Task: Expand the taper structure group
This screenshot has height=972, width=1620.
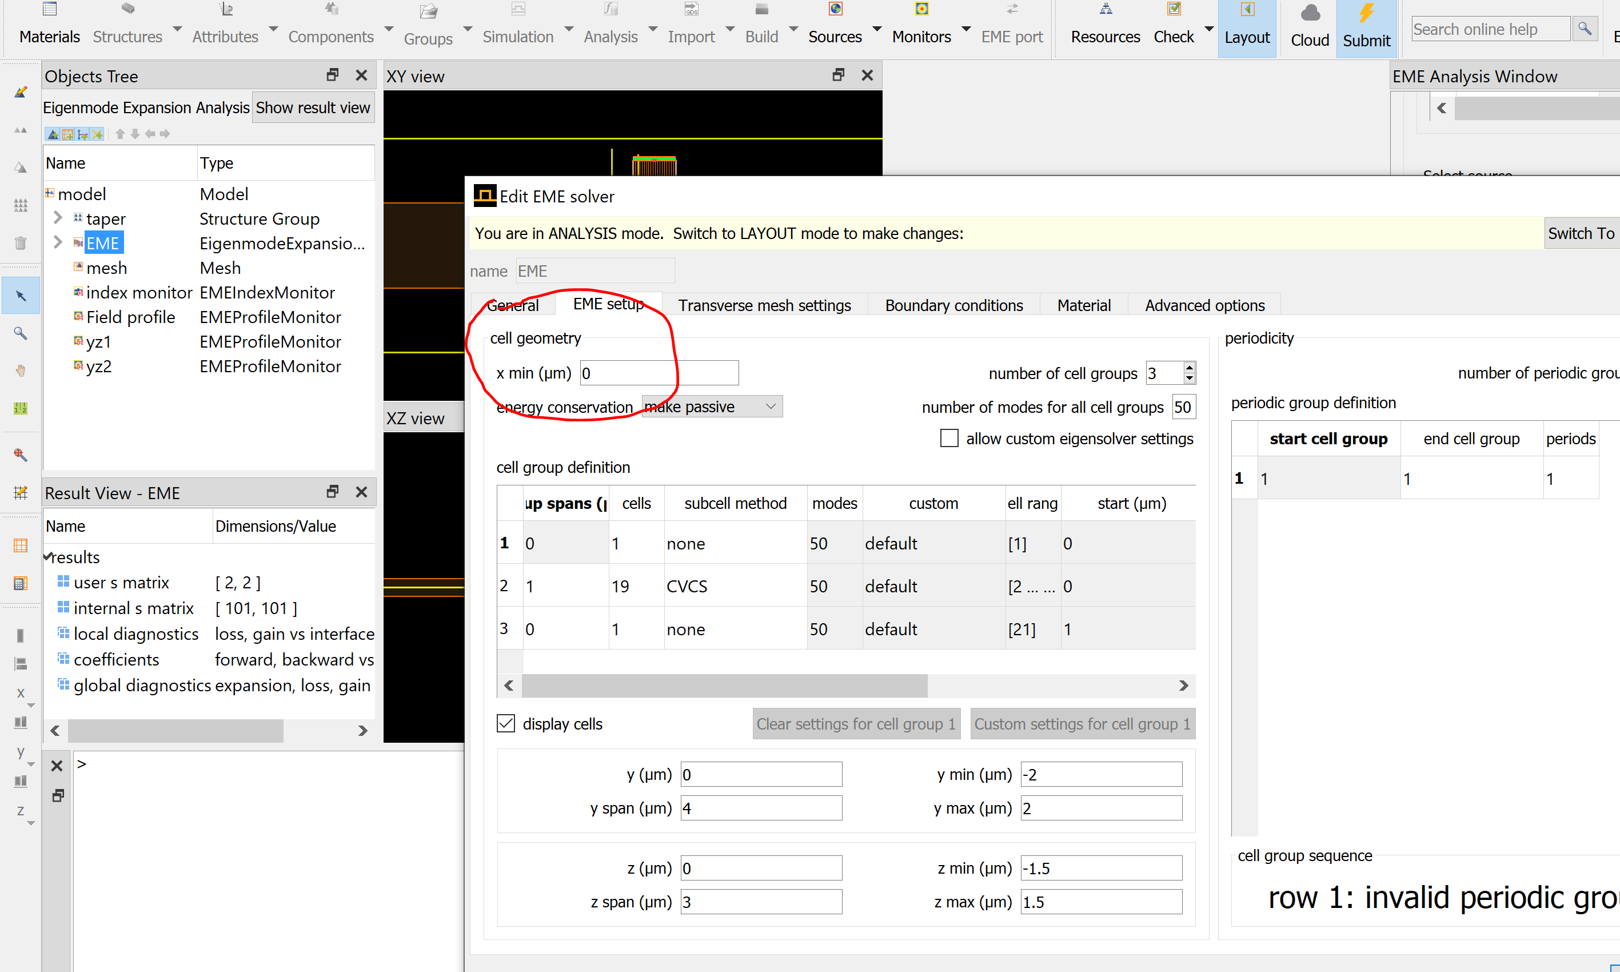Action: point(58,217)
